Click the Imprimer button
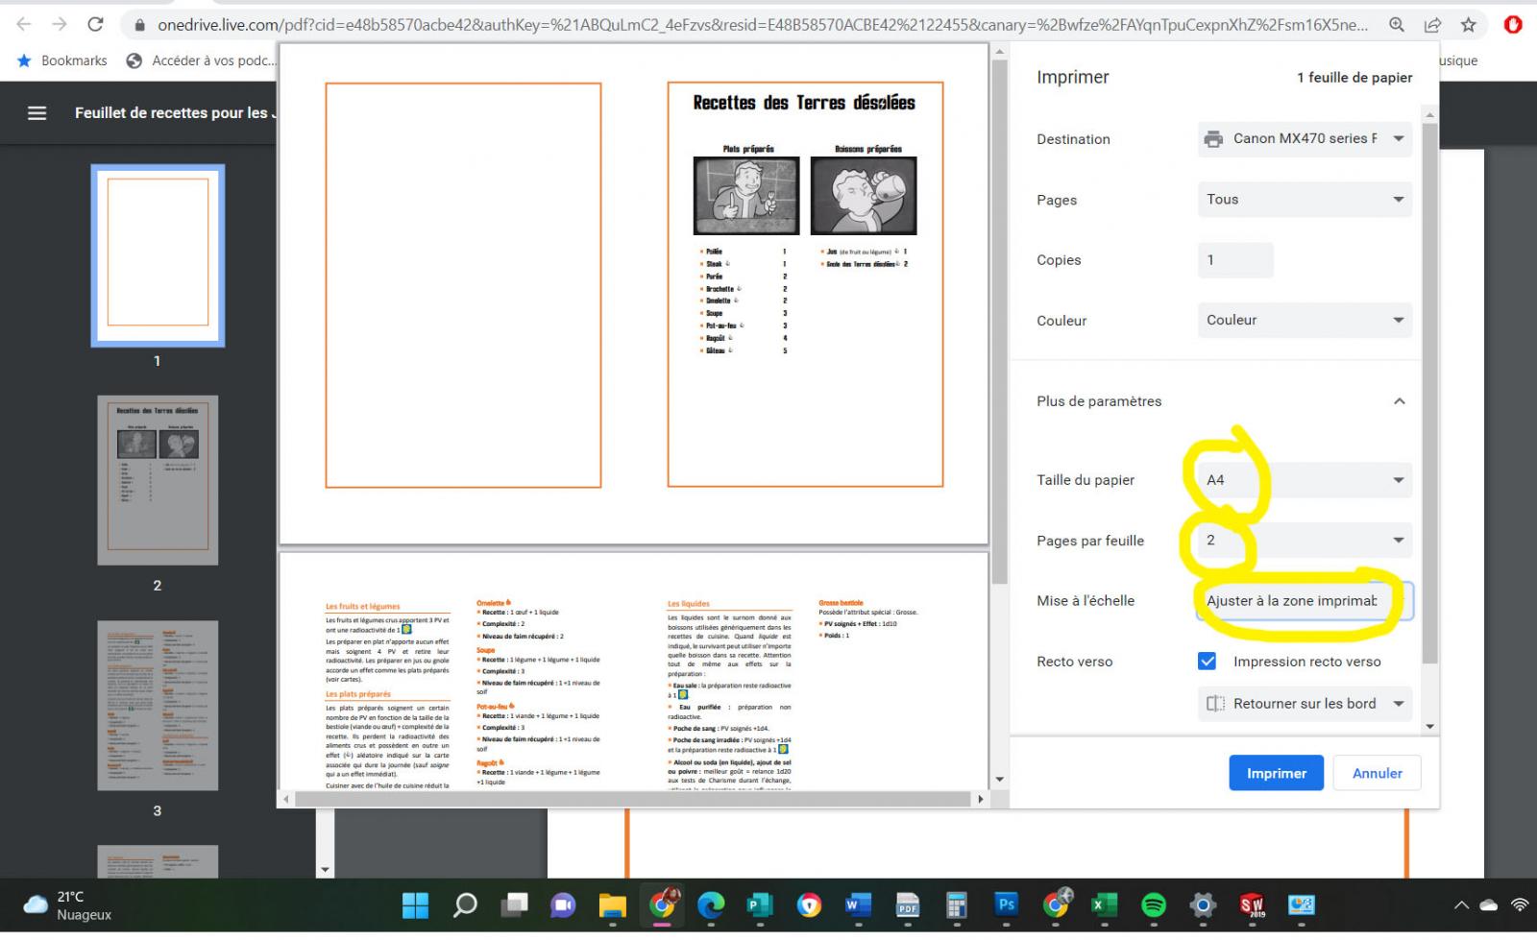 [x=1276, y=773]
